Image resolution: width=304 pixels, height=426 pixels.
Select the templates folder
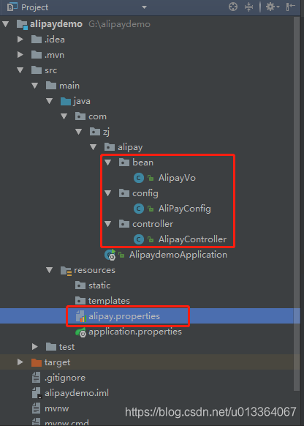point(109,301)
